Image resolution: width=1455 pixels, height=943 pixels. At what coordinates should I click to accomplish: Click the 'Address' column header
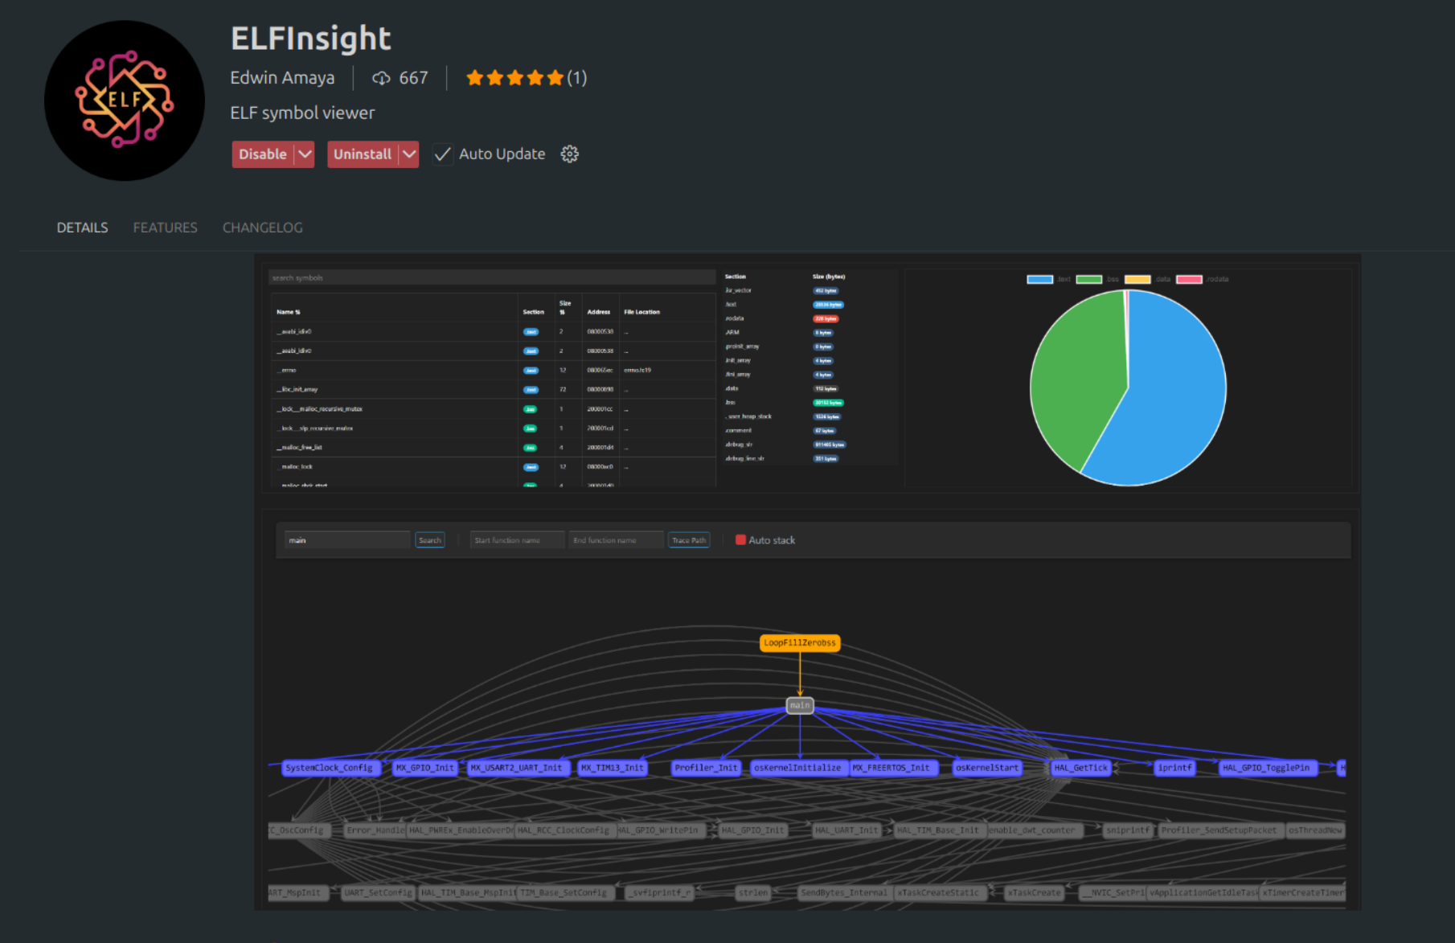pyautogui.click(x=598, y=312)
